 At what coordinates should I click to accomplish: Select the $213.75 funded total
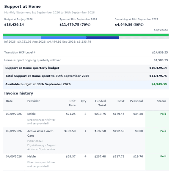pyautogui.click(x=100, y=114)
